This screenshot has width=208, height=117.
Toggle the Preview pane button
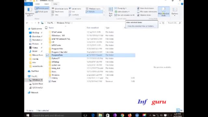point(42,8)
